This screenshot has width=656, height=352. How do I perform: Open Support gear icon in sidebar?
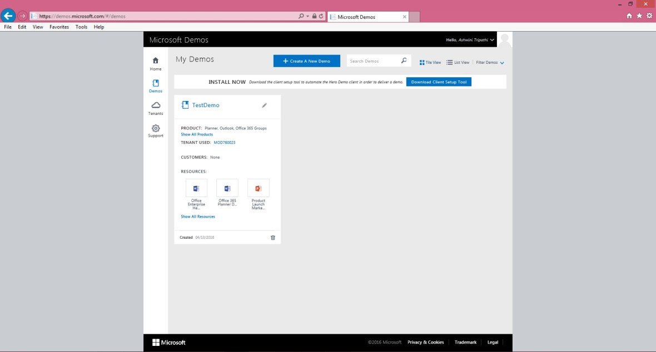(x=156, y=128)
